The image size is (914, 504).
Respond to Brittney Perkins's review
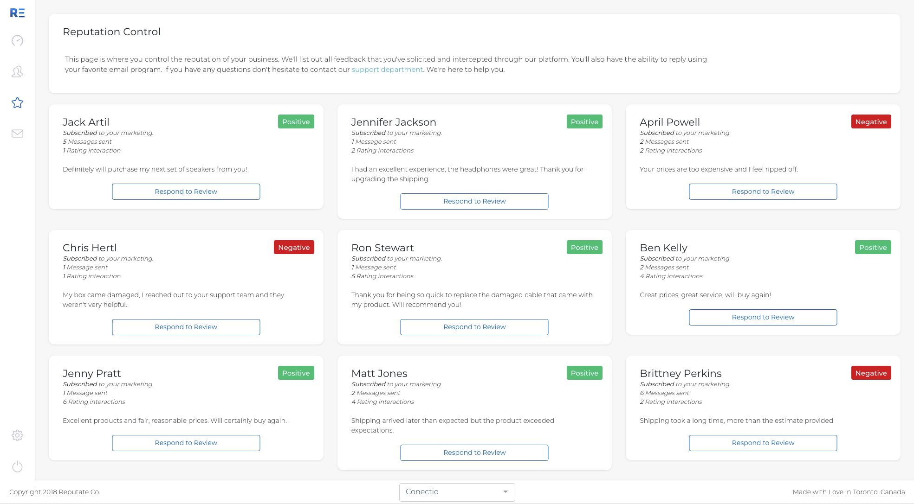763,443
